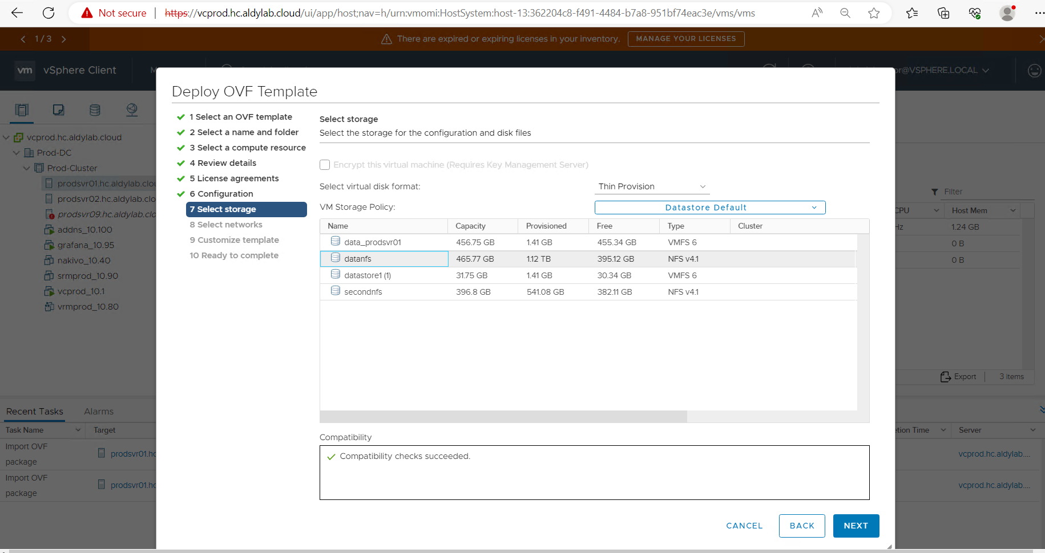The height and width of the screenshot is (553, 1045).
Task: Open the VM Storage Policy dropdown
Action: [709, 208]
